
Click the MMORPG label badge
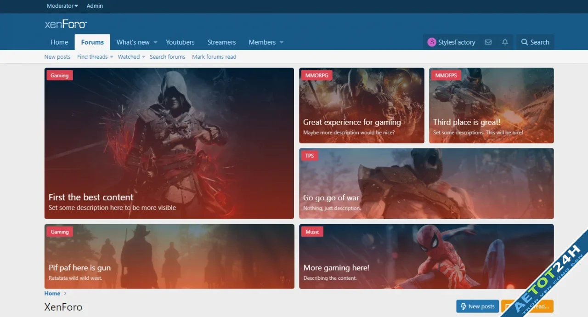click(317, 75)
